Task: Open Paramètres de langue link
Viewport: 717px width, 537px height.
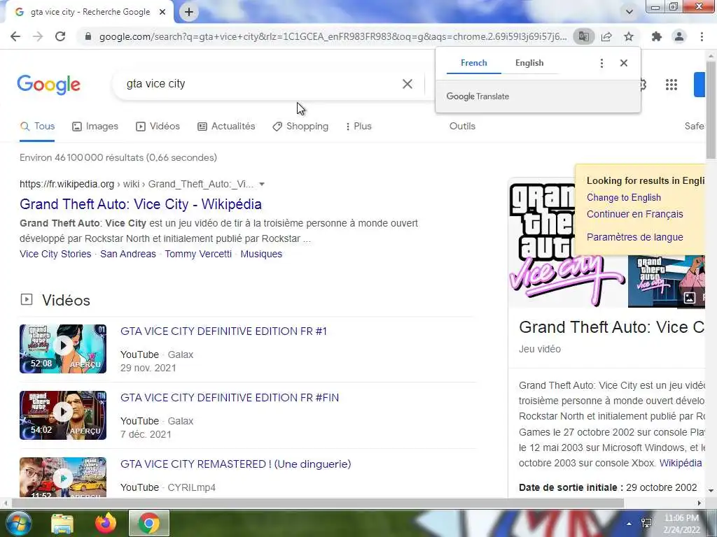Action: [x=634, y=237]
